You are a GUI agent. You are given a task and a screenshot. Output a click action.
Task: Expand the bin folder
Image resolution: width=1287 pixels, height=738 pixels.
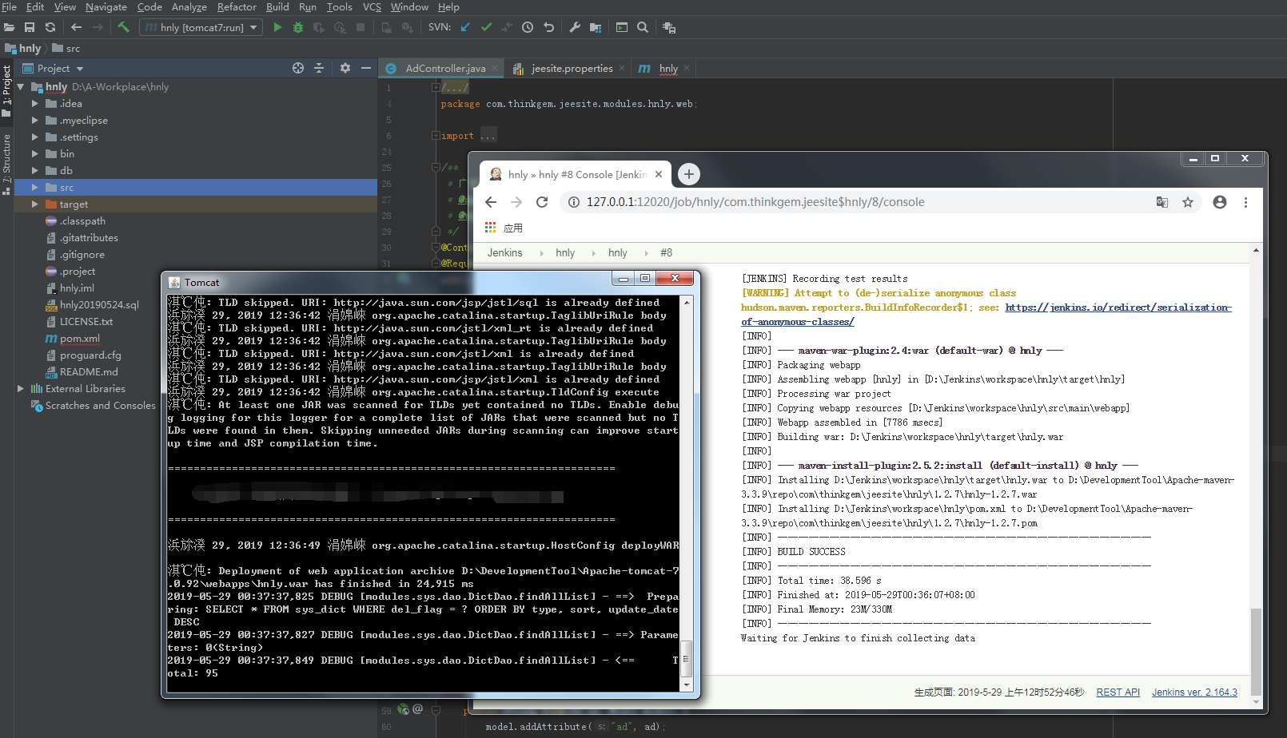pyautogui.click(x=35, y=153)
